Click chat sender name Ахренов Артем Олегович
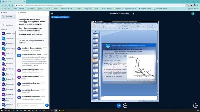Screen dimensions: 200x112 31,83
